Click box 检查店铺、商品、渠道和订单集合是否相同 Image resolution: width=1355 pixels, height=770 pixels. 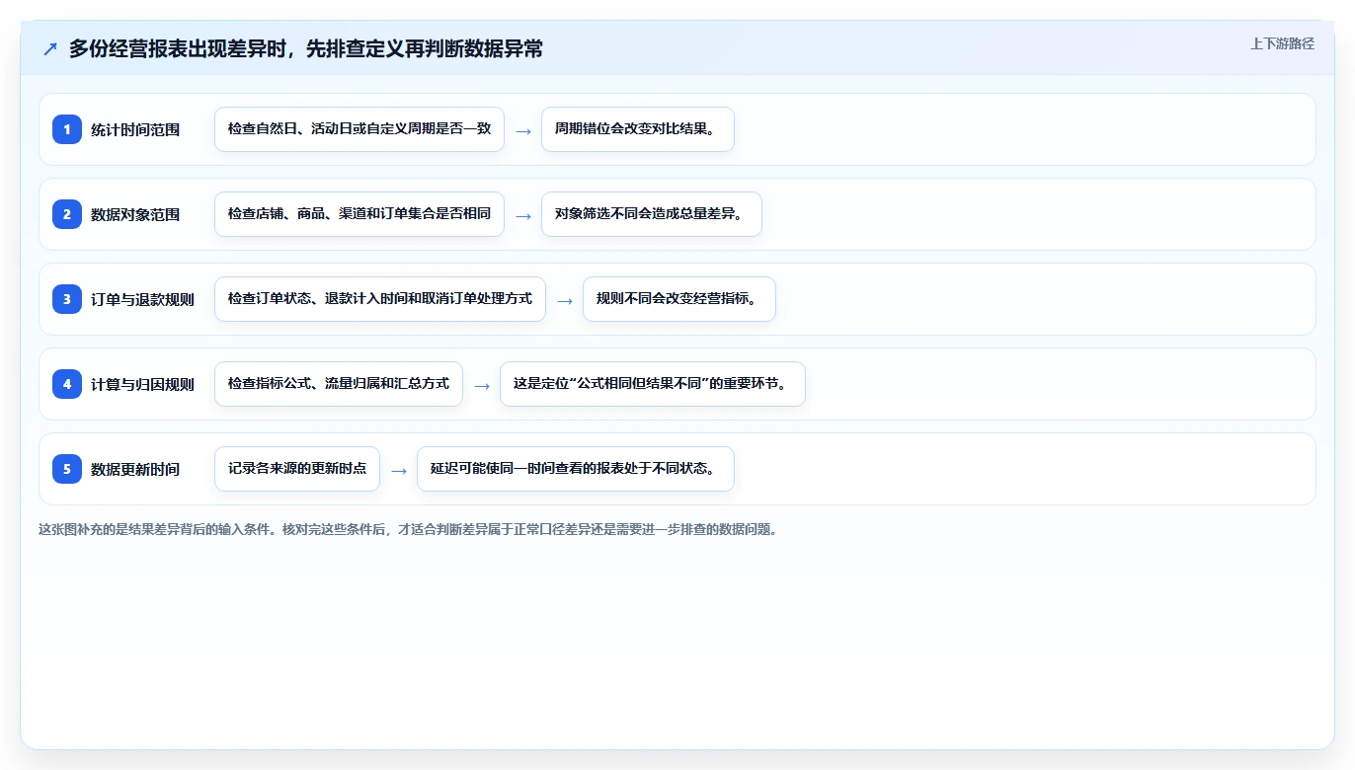point(359,214)
